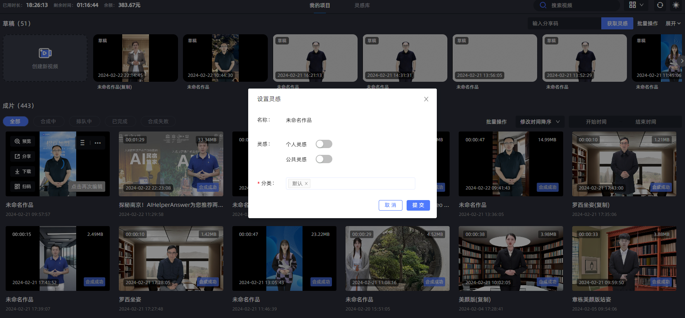Open the grid view layout icon

[x=633, y=5]
